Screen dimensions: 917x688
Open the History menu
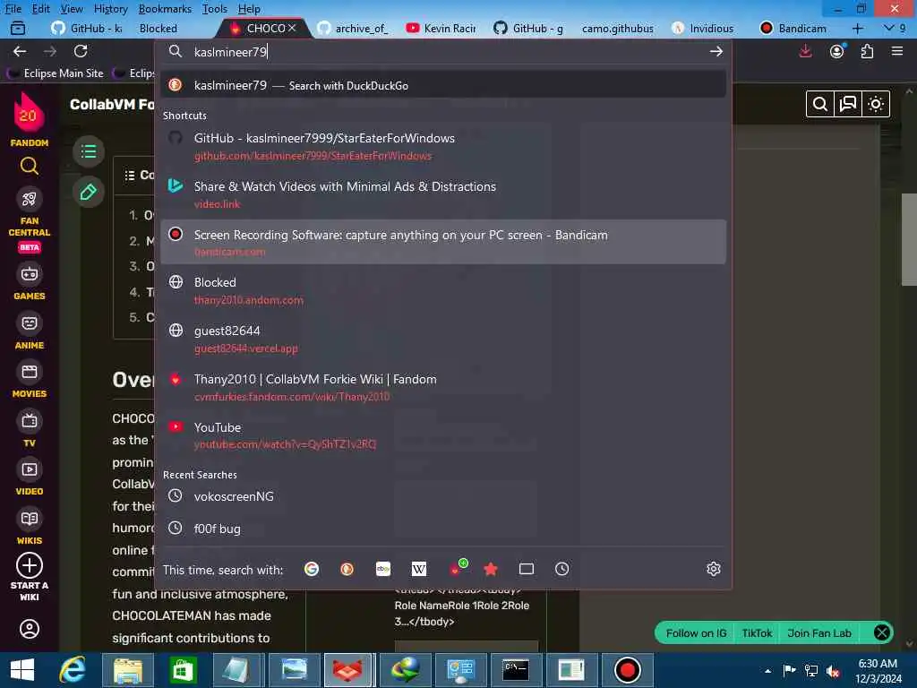[x=110, y=9]
